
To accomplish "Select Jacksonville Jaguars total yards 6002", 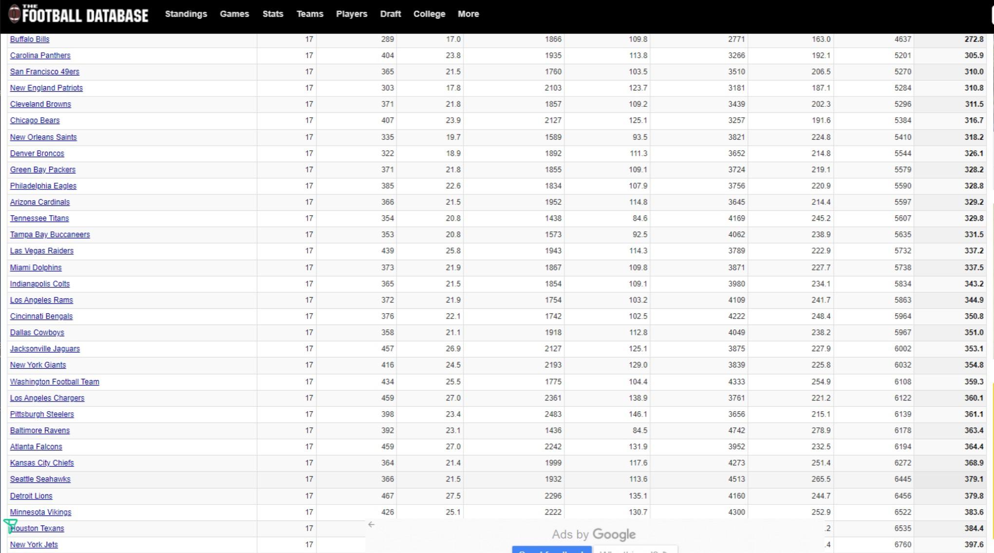I will [902, 349].
